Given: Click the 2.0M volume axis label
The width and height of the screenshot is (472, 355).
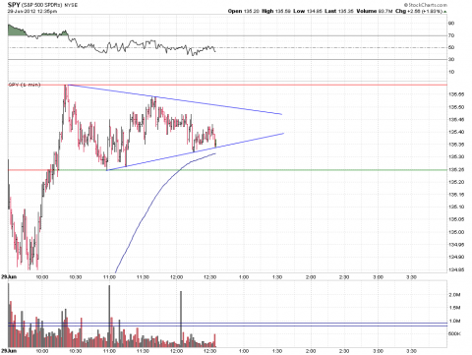Looking at the screenshot, I should [x=454, y=295].
